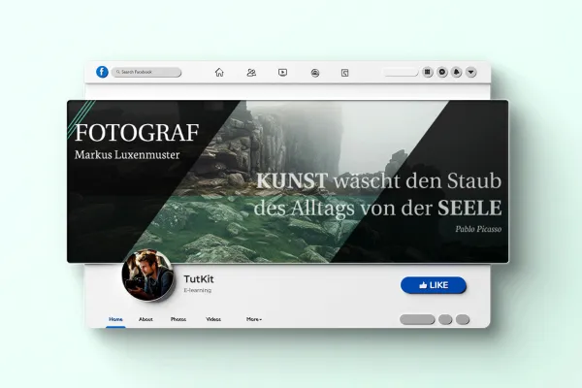Click the middle small grey button
The width and height of the screenshot is (582, 388).
click(445, 319)
